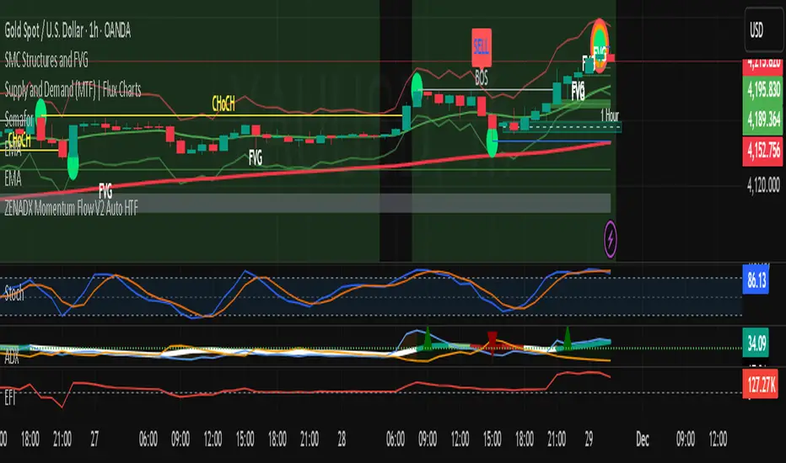Select the Stoch indicator label
786x463 pixels.
click(14, 293)
